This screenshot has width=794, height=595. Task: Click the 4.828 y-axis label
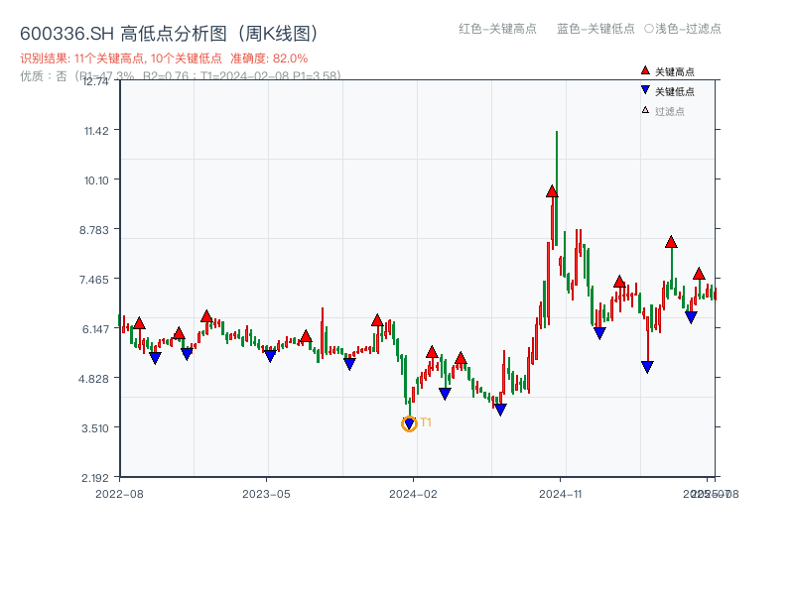[x=93, y=379]
